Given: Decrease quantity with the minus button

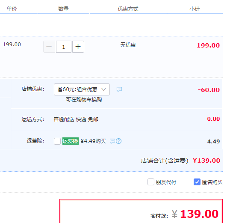Looking at the screenshot, I should (49, 47).
